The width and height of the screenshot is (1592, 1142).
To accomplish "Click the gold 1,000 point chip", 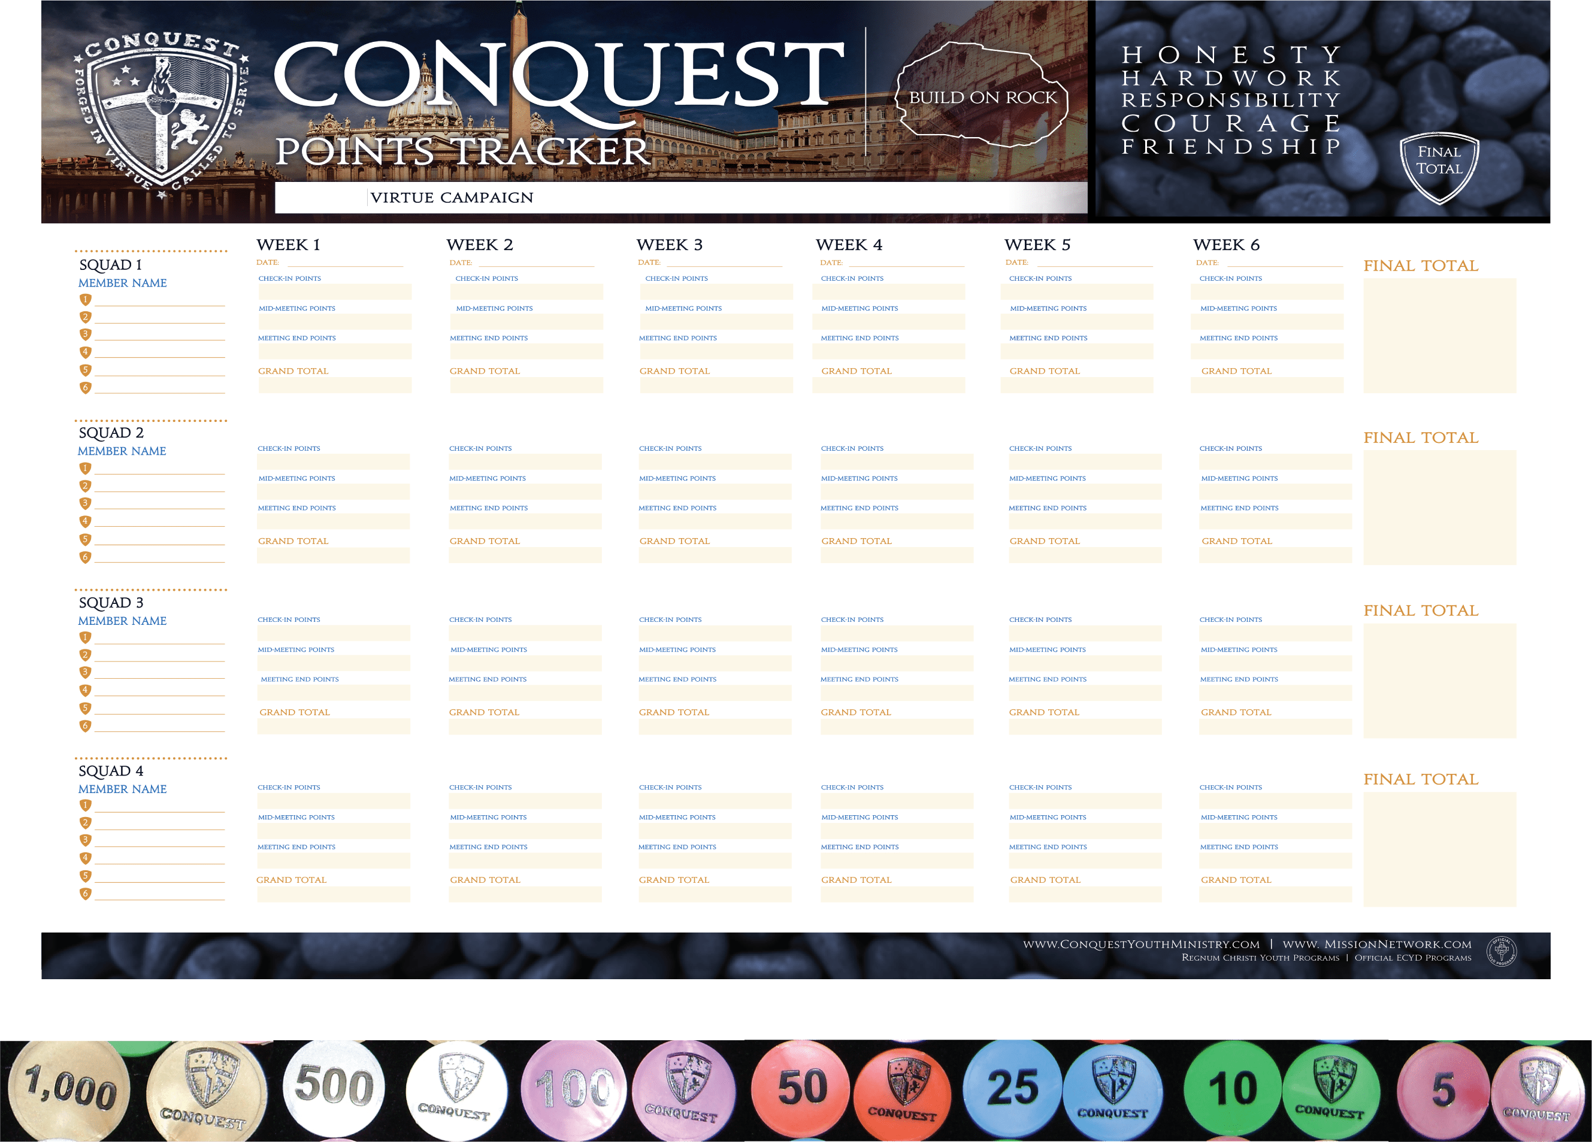I will tap(69, 1089).
